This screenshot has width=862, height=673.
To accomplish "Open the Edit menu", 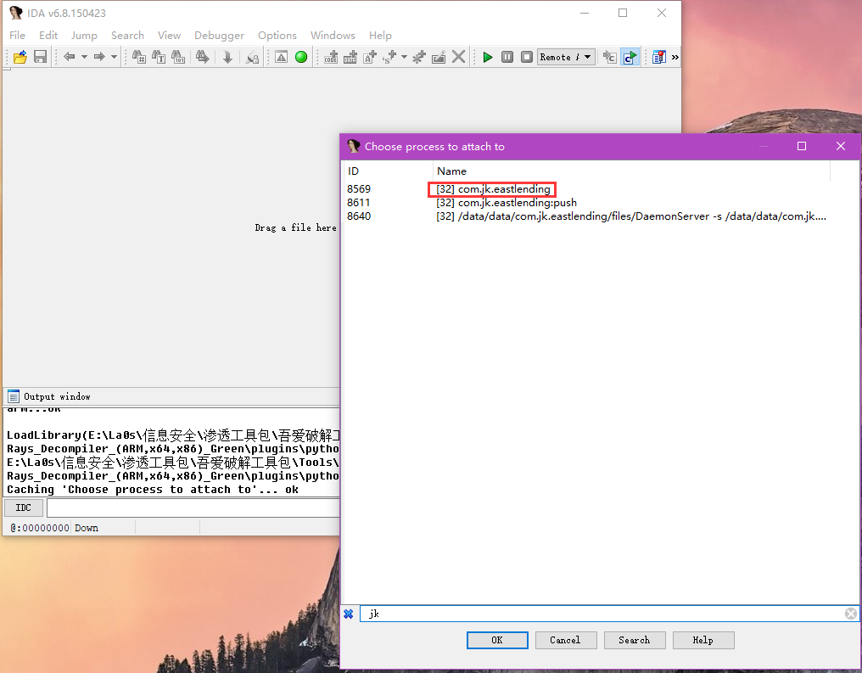I will click(x=48, y=35).
